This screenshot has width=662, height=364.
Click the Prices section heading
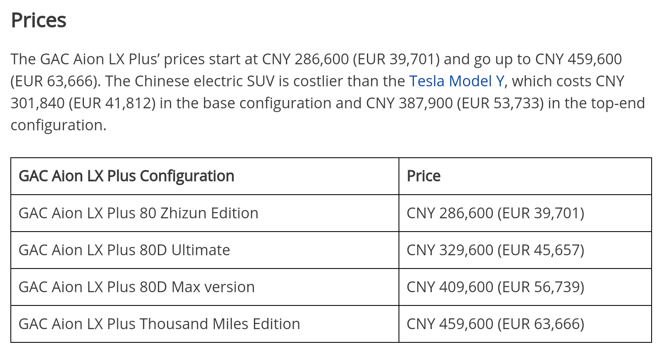[39, 20]
